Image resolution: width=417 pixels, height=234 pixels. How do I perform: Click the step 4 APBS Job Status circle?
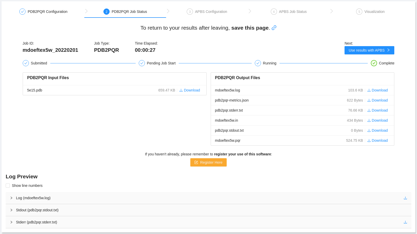pos(274,12)
